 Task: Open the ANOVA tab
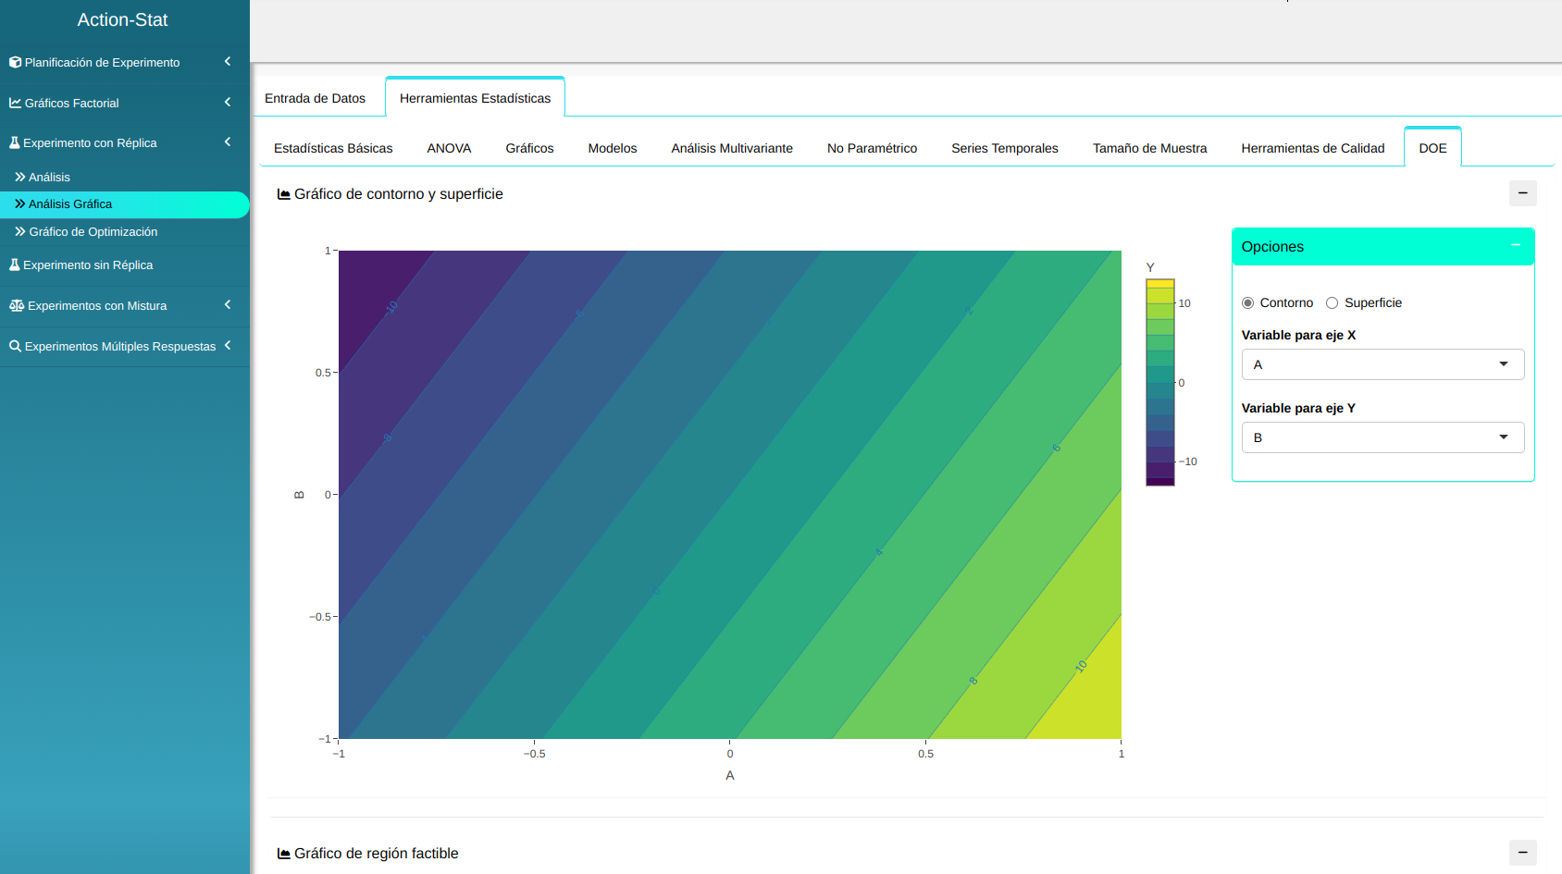click(449, 148)
